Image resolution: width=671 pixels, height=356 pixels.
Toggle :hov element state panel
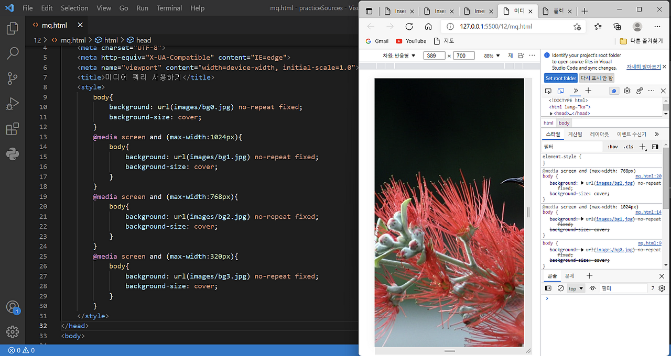[612, 147]
